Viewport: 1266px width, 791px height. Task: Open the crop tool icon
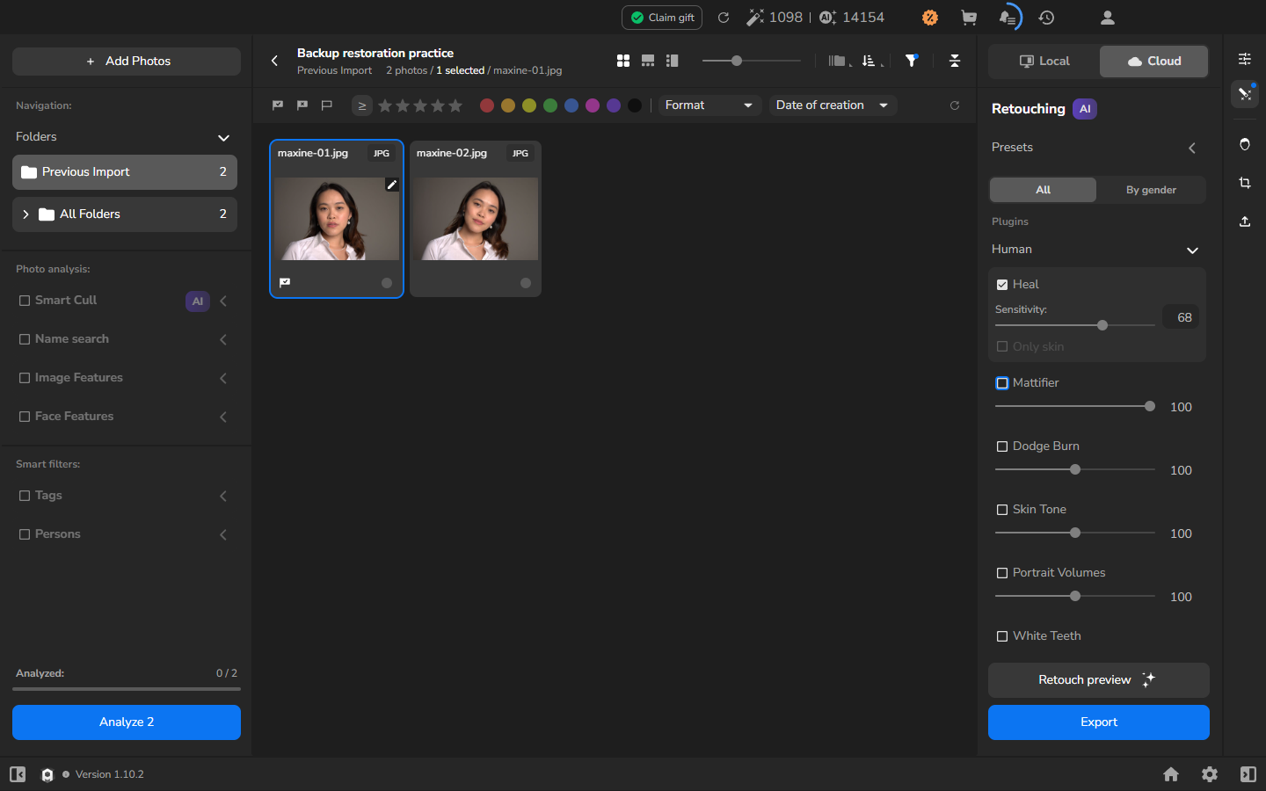click(1245, 183)
